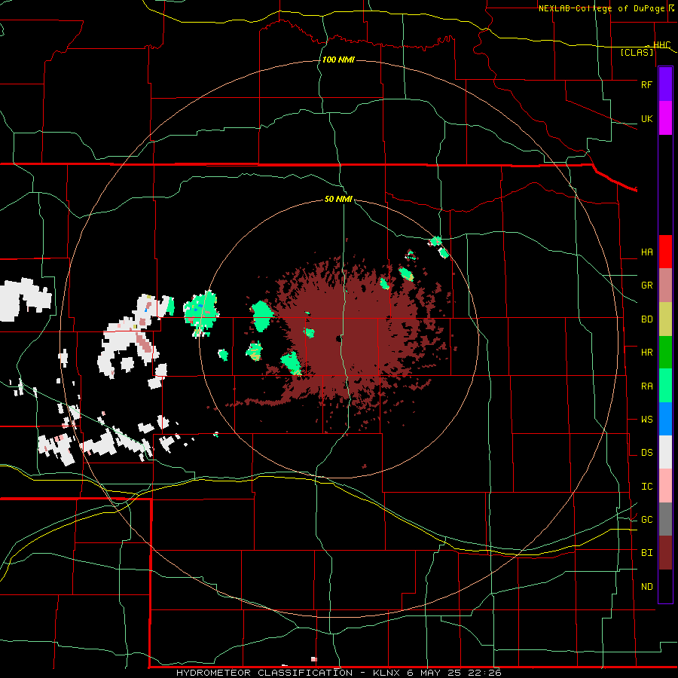Image resolution: width=678 pixels, height=678 pixels.
Task: Pick the RA bright green legend swatch
Action: [665, 385]
